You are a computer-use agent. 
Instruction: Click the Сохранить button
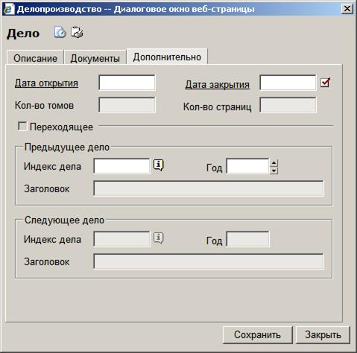point(257,334)
